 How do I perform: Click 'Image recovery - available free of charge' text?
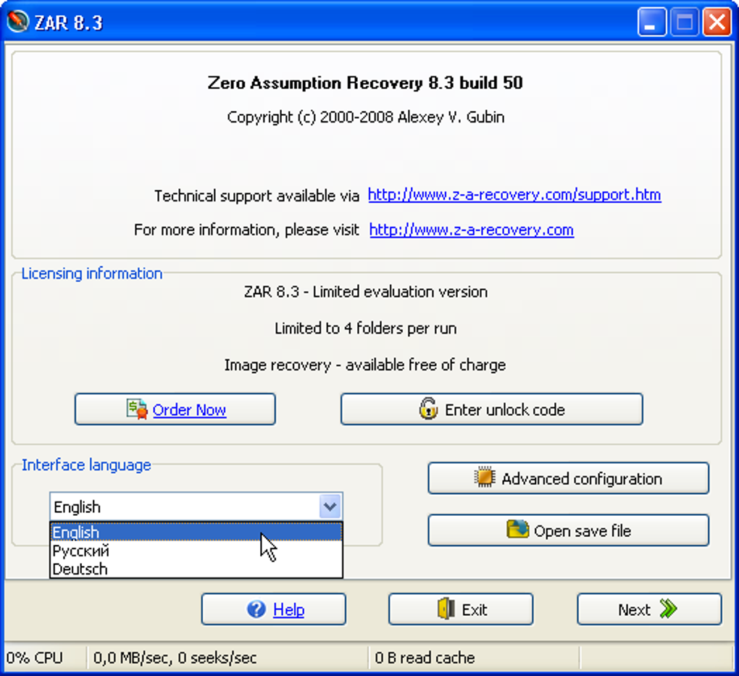[x=364, y=365]
